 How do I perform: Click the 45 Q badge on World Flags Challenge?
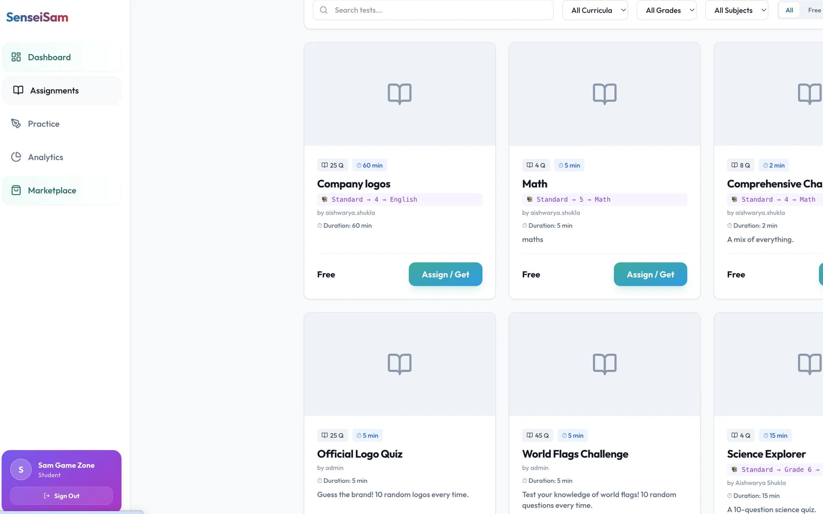[538, 436]
